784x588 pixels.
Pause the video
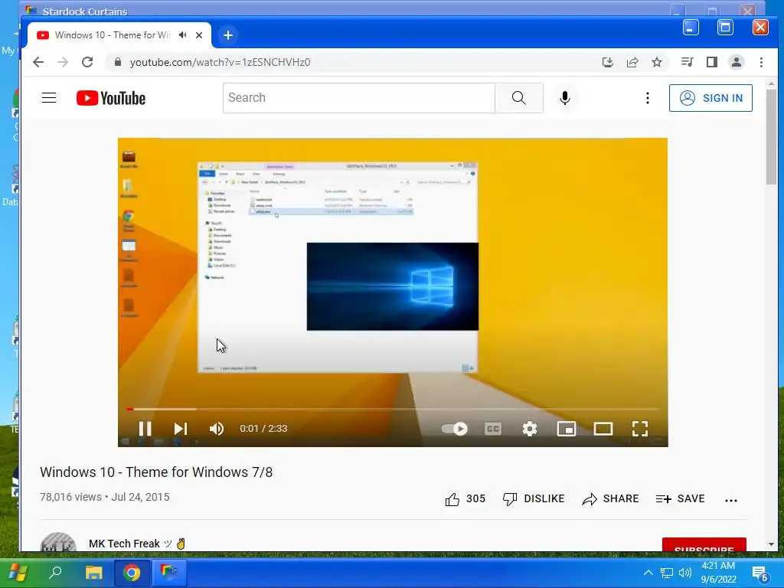(145, 429)
